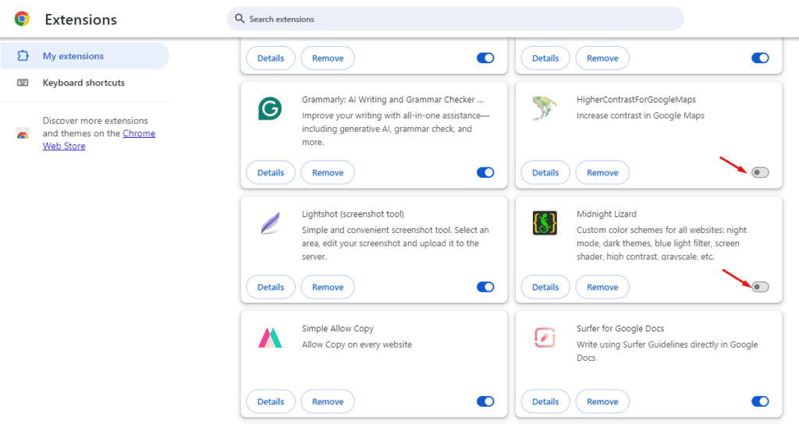Remove the Lightshot extension
Image resolution: width=799 pixels, height=424 pixels.
click(x=328, y=287)
